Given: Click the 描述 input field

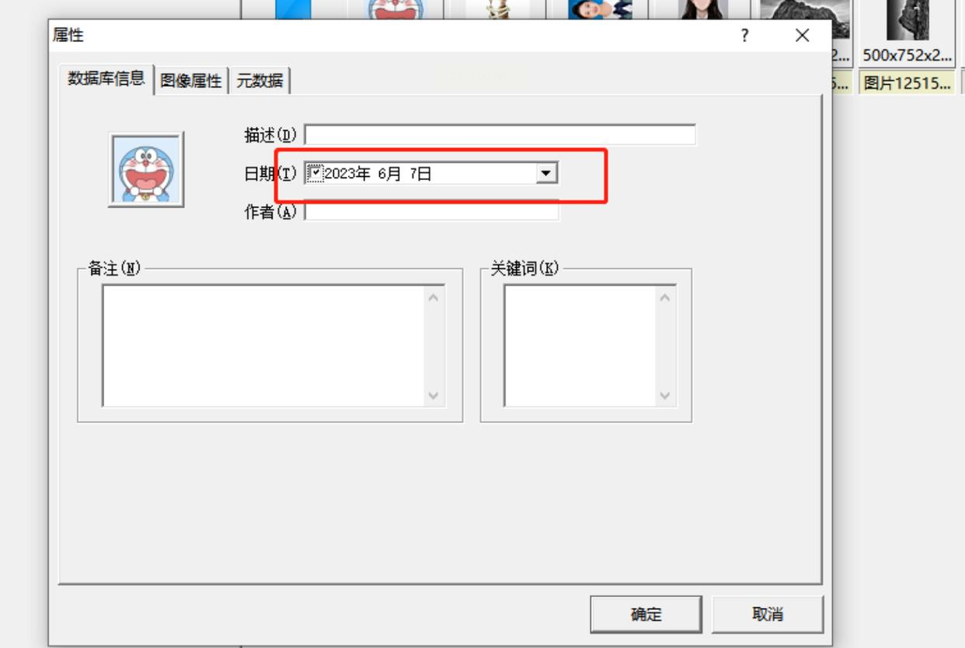Looking at the screenshot, I should 500,134.
